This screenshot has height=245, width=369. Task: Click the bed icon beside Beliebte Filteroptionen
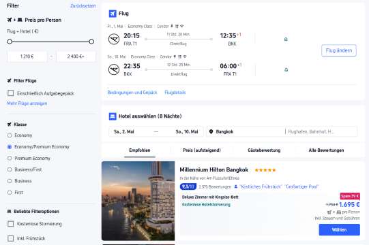pyautogui.click(x=9, y=212)
